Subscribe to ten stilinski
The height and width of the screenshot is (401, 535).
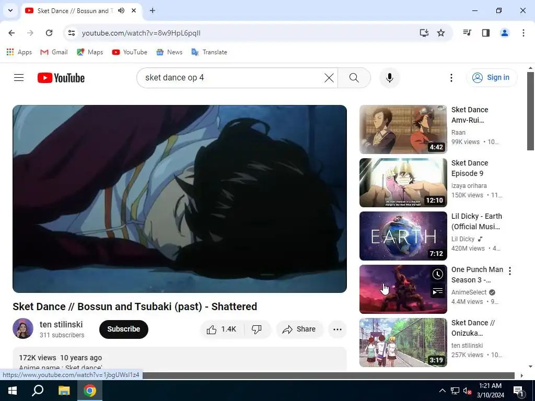[x=123, y=329]
